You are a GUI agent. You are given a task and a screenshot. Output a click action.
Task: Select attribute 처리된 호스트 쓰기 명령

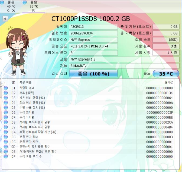tap(35, 127)
